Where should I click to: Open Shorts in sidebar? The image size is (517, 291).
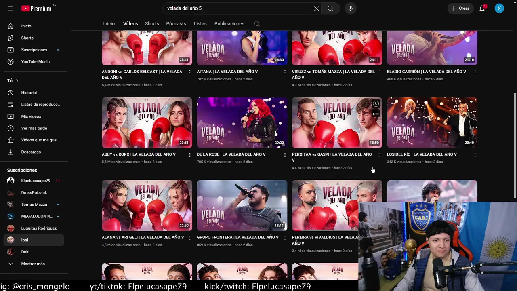(34, 38)
